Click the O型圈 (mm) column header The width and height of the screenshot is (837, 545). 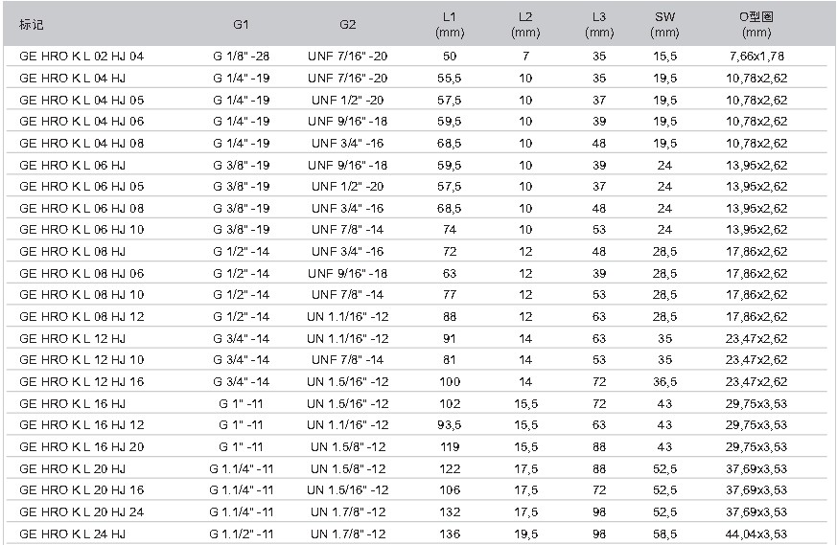[x=756, y=25]
